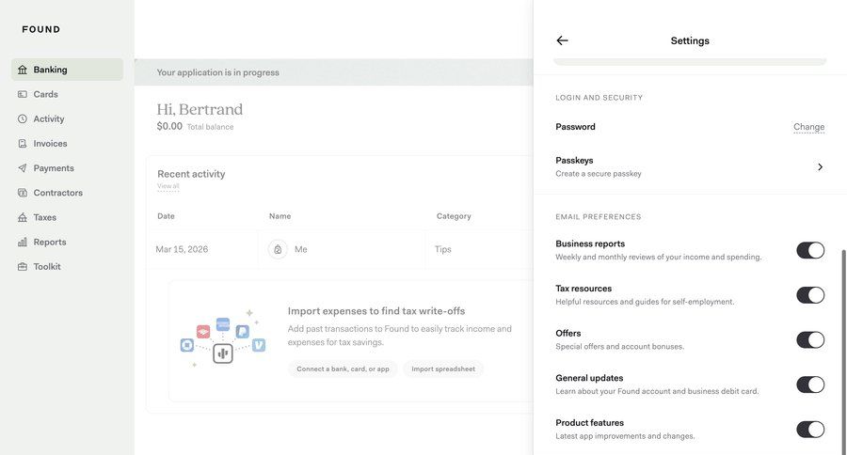Click the Product features label
The height and width of the screenshot is (455, 847).
589,423
